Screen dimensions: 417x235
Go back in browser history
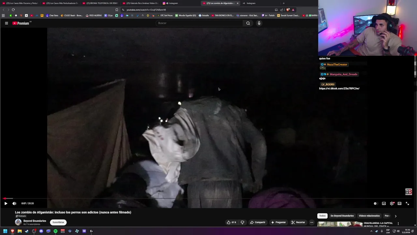pos(4,10)
